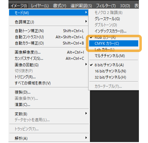Select マルチチャンネル(M) mode
Viewport: 148px width, 143px height.
(x=114, y=56)
